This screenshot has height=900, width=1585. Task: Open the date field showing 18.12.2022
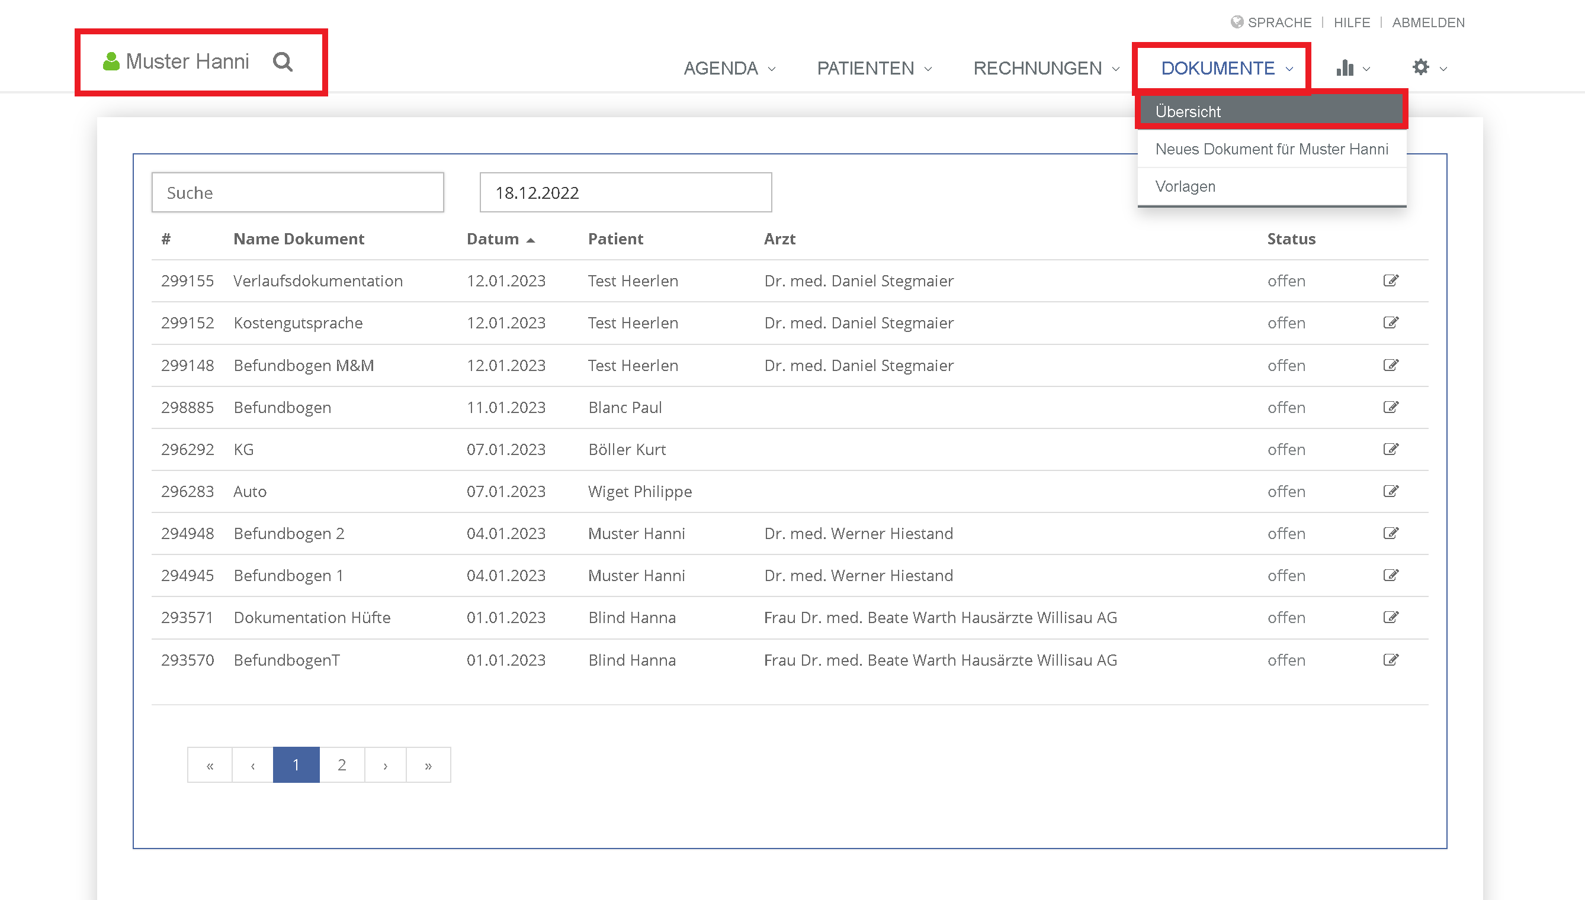625,192
